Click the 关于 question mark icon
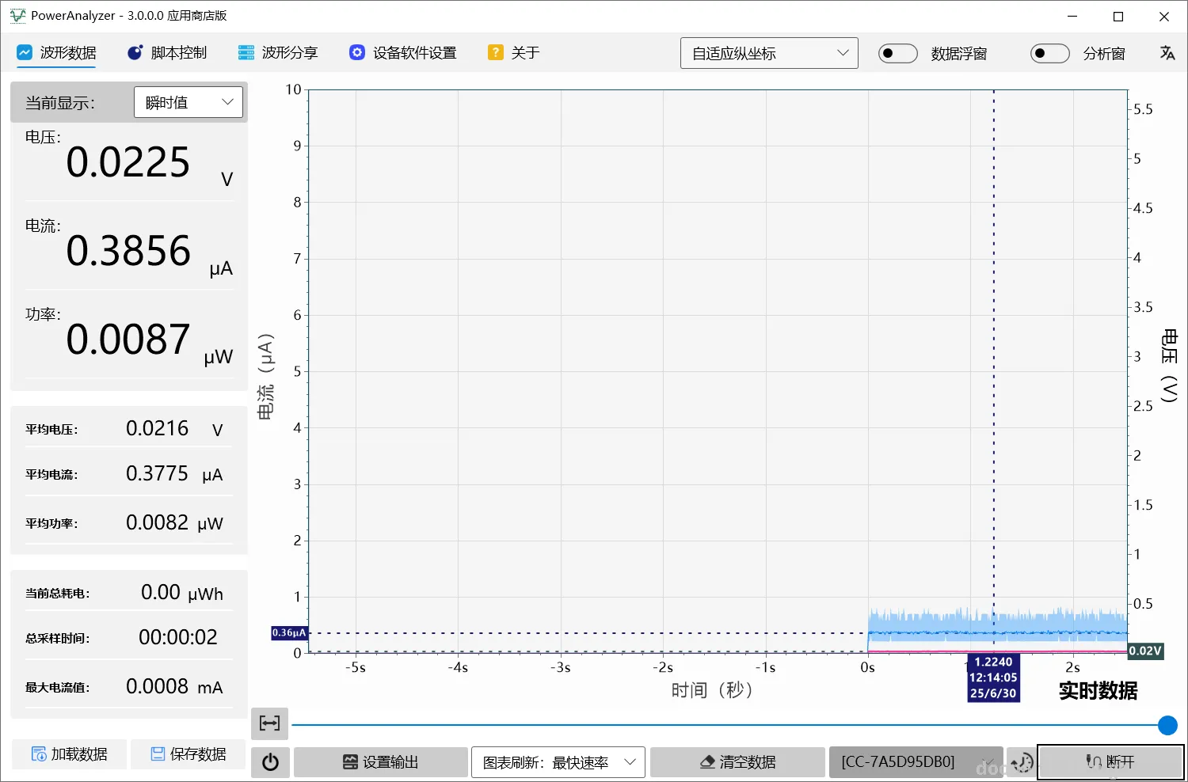This screenshot has height=782, width=1188. click(495, 52)
